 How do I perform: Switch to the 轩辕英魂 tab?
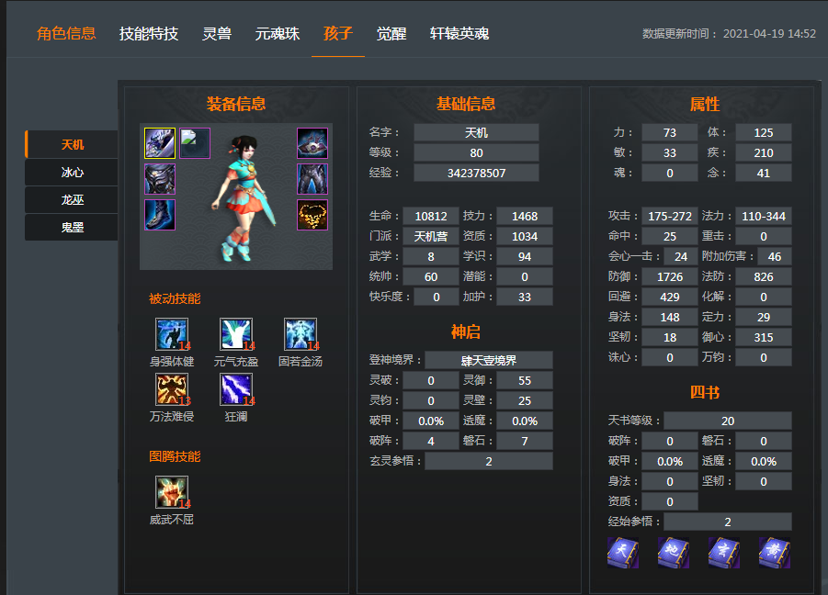point(459,34)
